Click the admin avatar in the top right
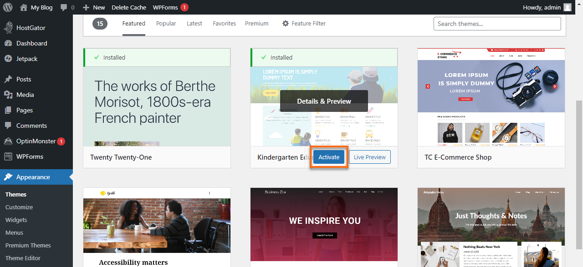This screenshot has height=267, width=583. (x=566, y=7)
